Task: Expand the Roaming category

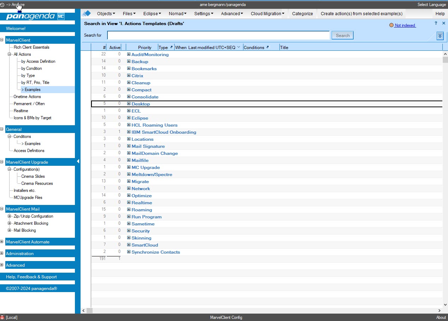Action: (129, 210)
